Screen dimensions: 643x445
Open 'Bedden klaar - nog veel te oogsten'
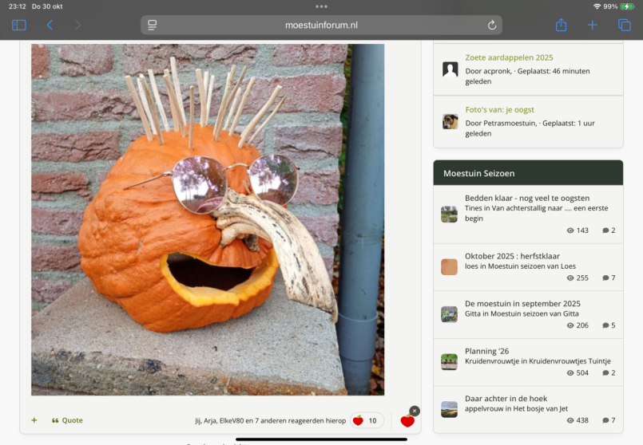click(x=527, y=198)
